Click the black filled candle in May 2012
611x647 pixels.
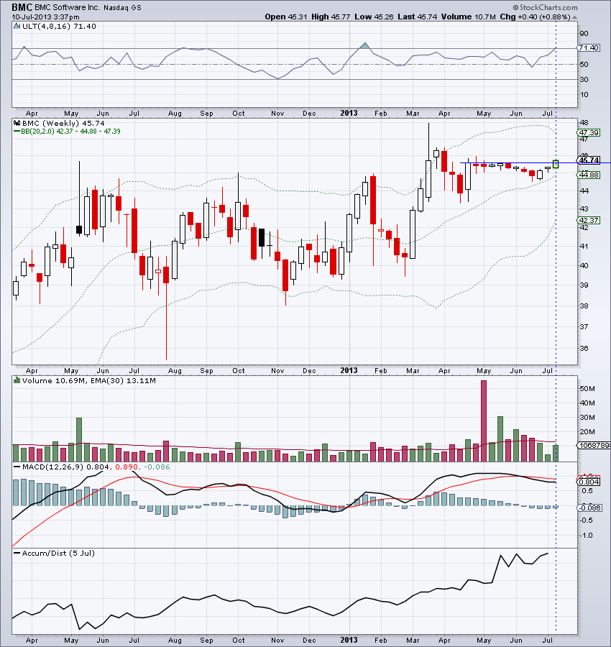79,230
